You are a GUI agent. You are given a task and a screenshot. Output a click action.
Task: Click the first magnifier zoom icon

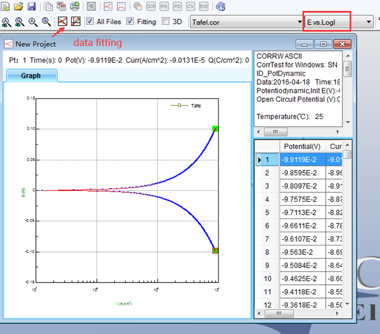click(7, 22)
